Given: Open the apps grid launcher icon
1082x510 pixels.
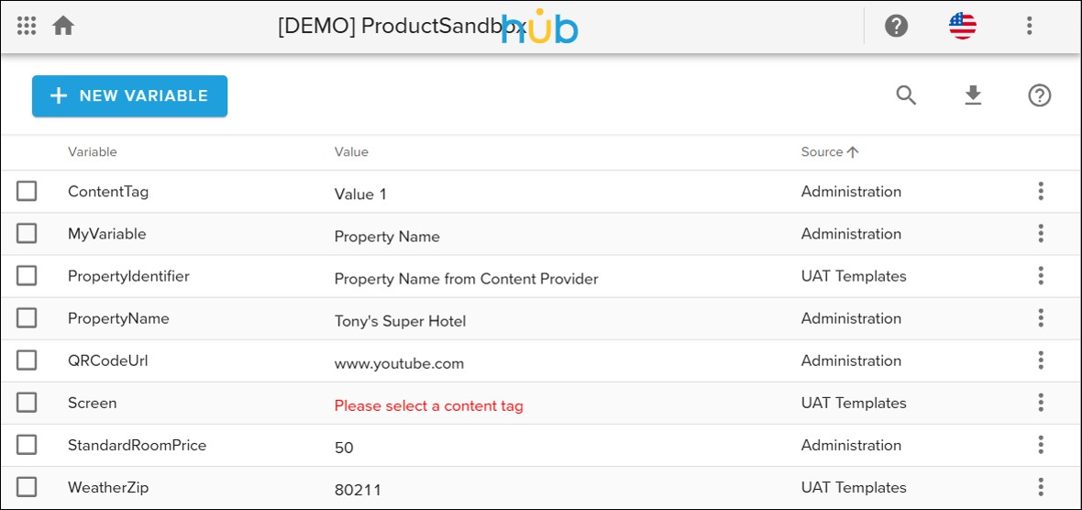Looking at the screenshot, I should coord(27,26).
